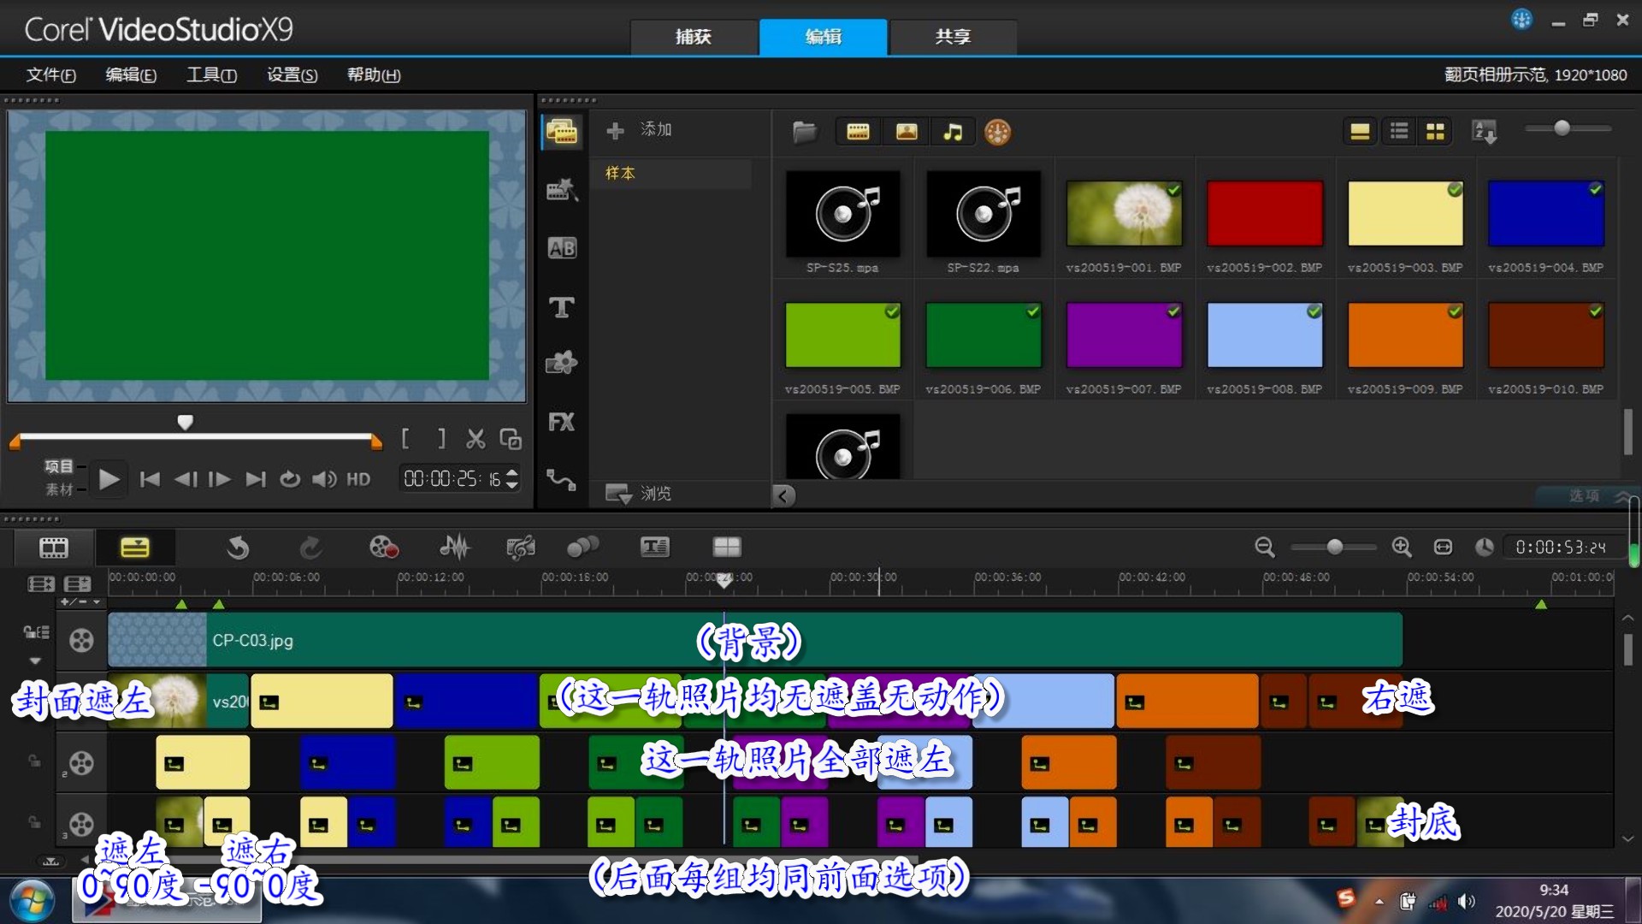1642x924 pixels.
Task: Toggle the show audio files filter
Action: 953,132
